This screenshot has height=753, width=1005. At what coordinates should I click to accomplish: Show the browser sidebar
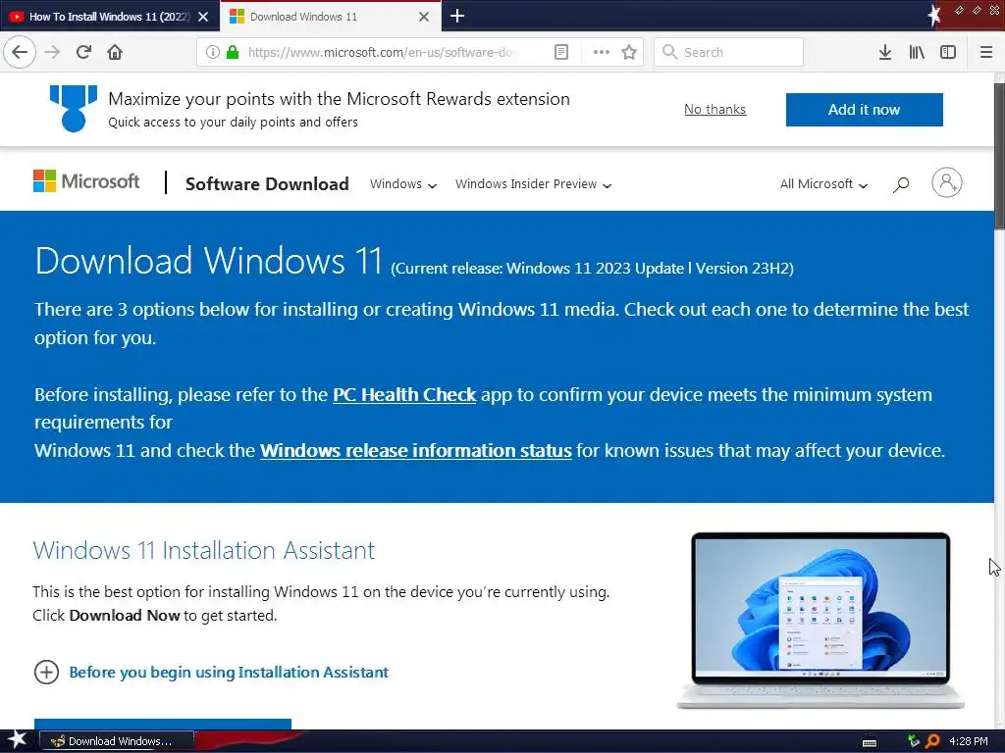[948, 52]
